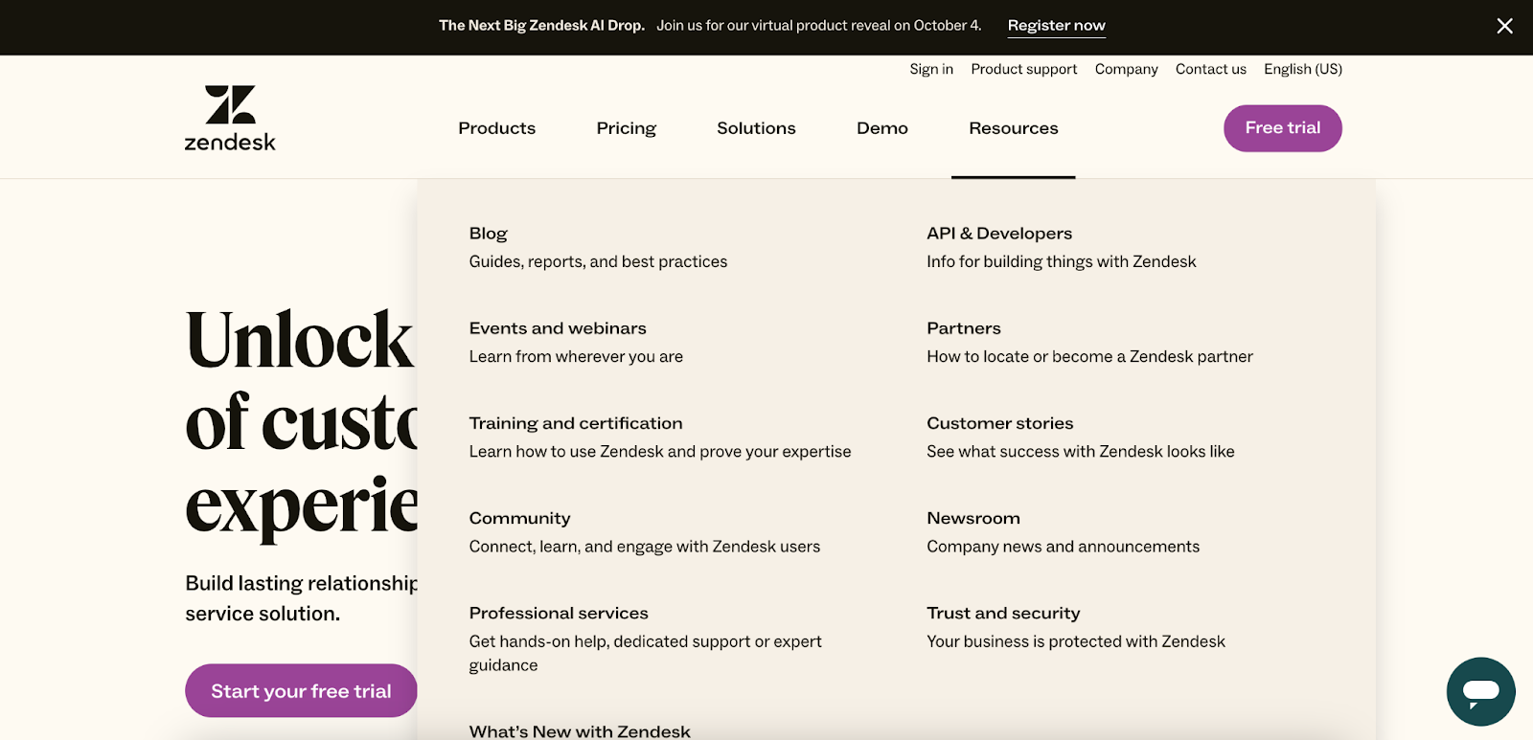Open the Company link
Screen dimensions: 1533x740
[1127, 69]
